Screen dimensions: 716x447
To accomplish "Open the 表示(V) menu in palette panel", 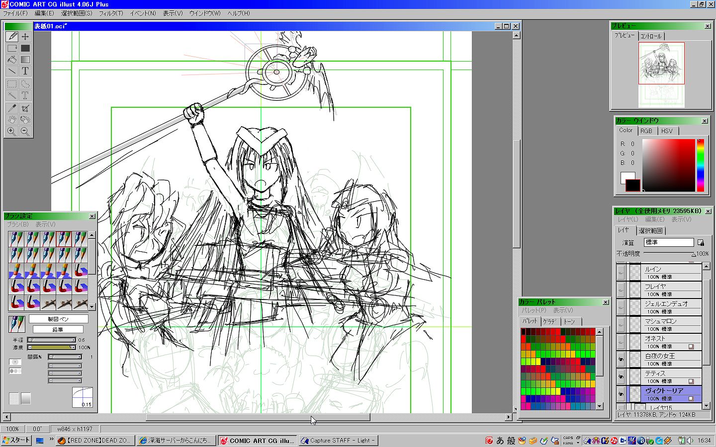I will (x=563, y=310).
